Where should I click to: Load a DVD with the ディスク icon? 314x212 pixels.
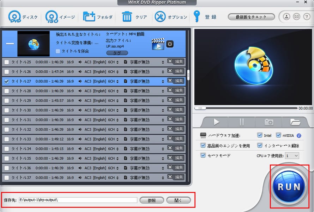15,17
